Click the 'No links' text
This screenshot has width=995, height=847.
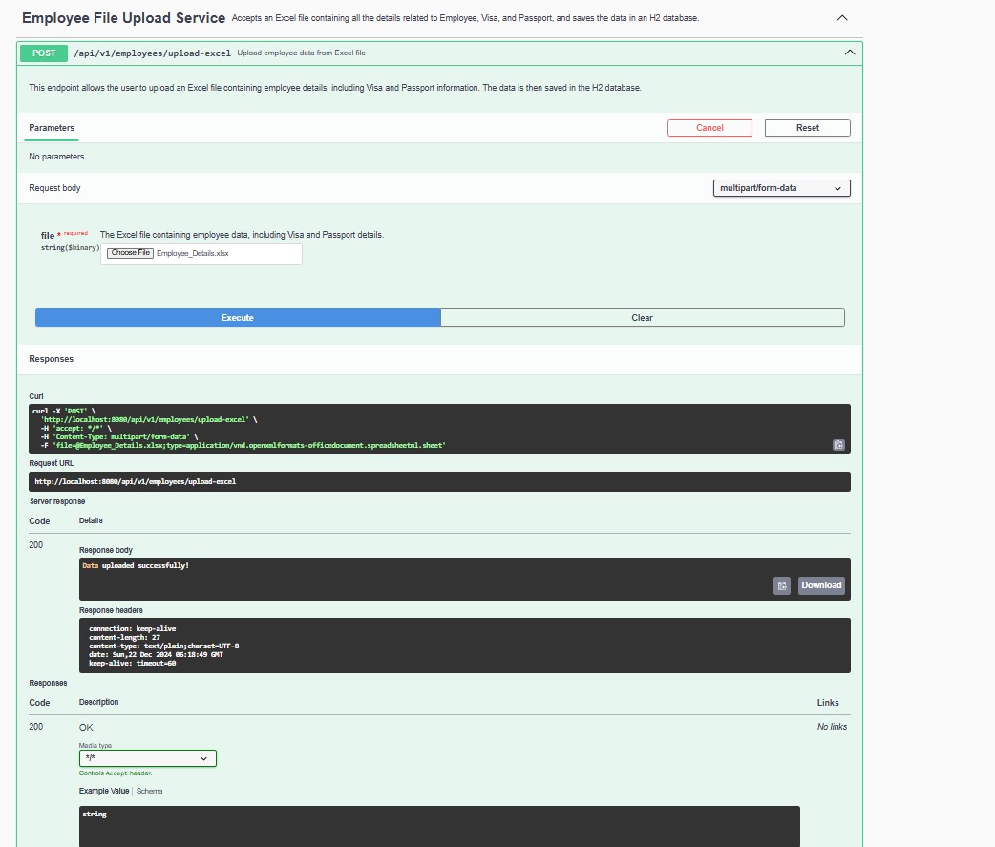pos(832,727)
